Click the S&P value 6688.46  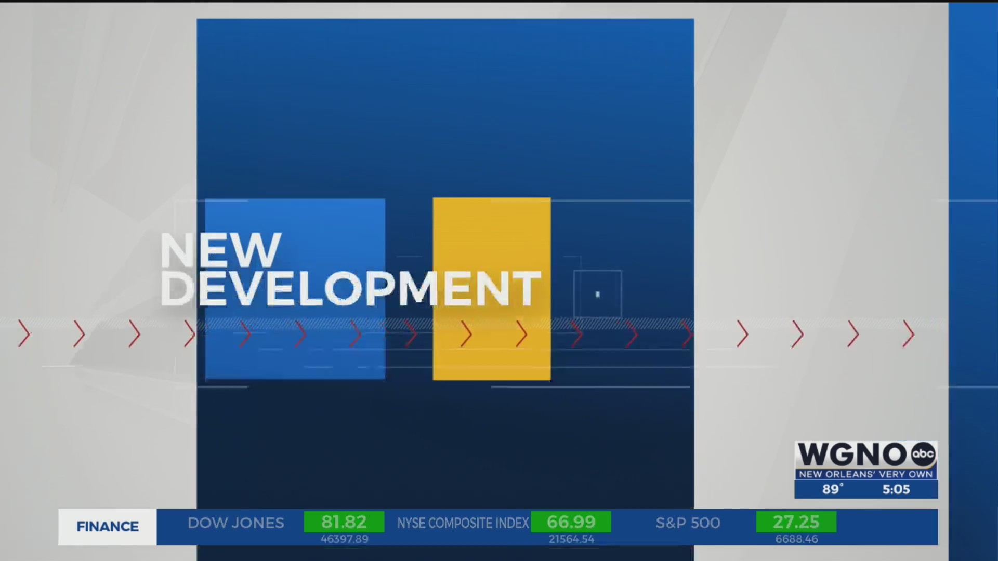tap(796, 539)
